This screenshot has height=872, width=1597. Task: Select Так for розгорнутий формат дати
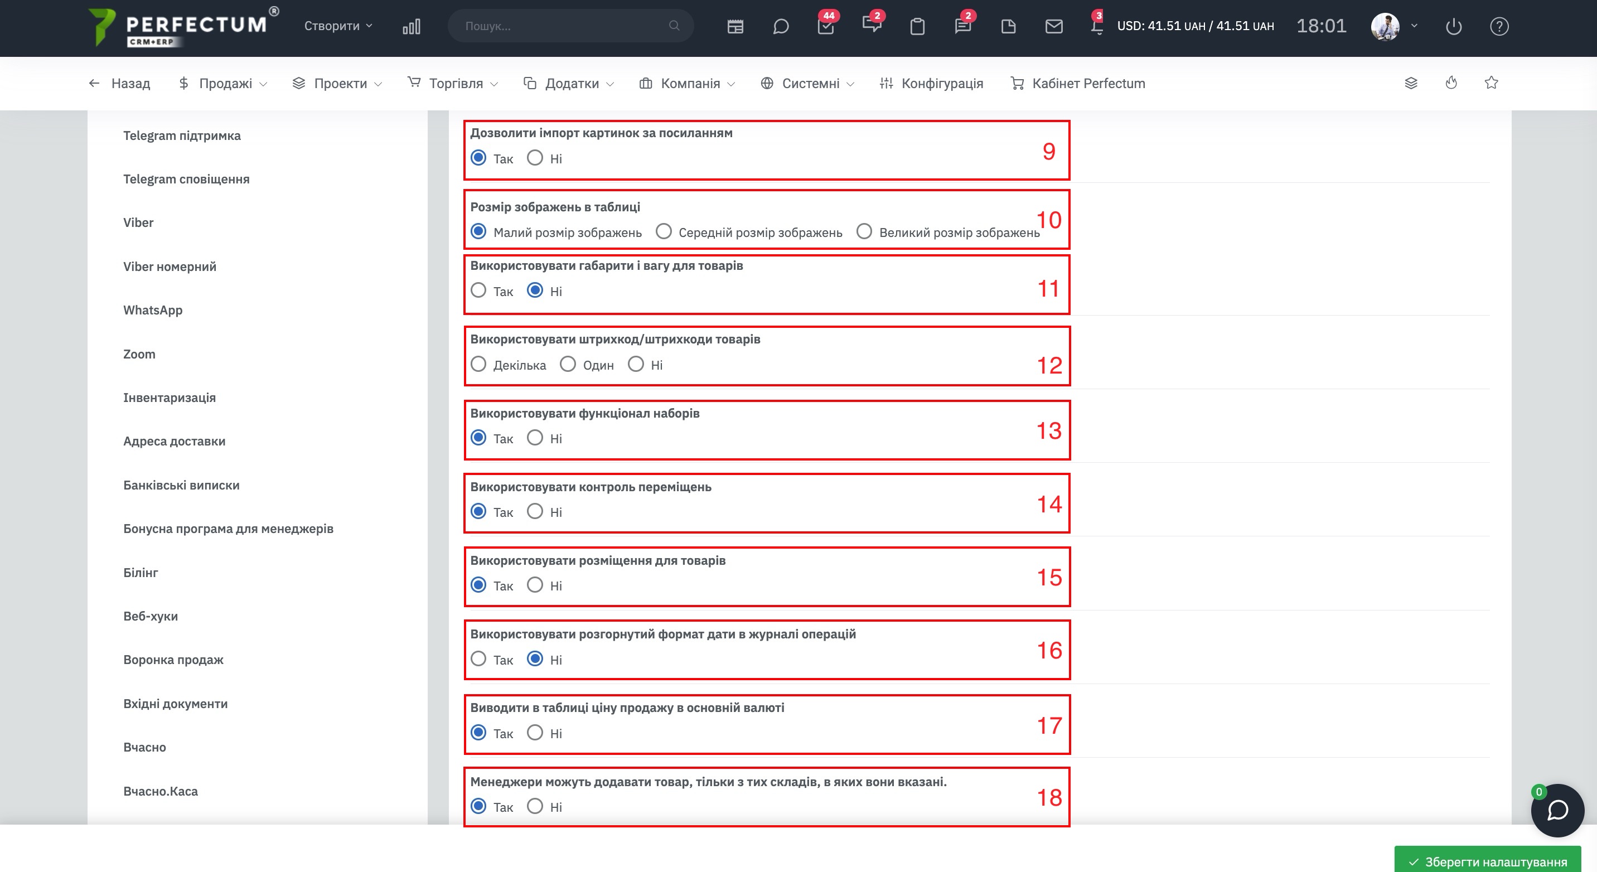point(478,659)
